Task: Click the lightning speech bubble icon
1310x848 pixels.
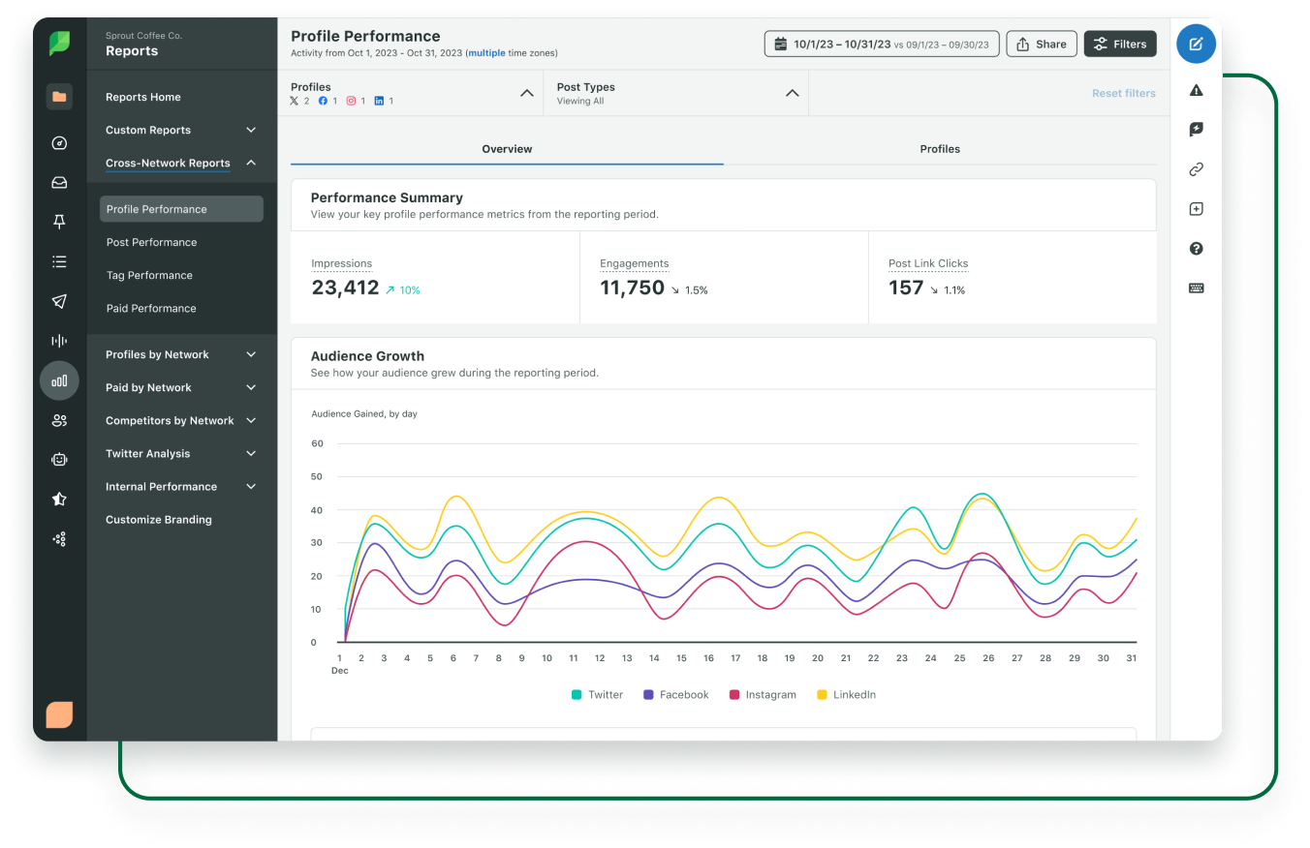Action: [1196, 130]
